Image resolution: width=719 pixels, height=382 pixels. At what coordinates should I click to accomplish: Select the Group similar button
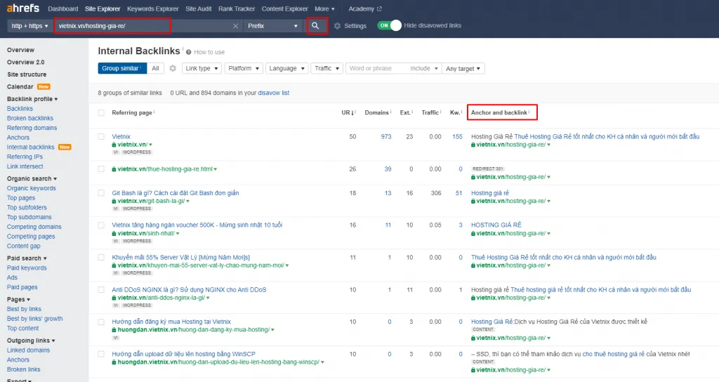[121, 68]
